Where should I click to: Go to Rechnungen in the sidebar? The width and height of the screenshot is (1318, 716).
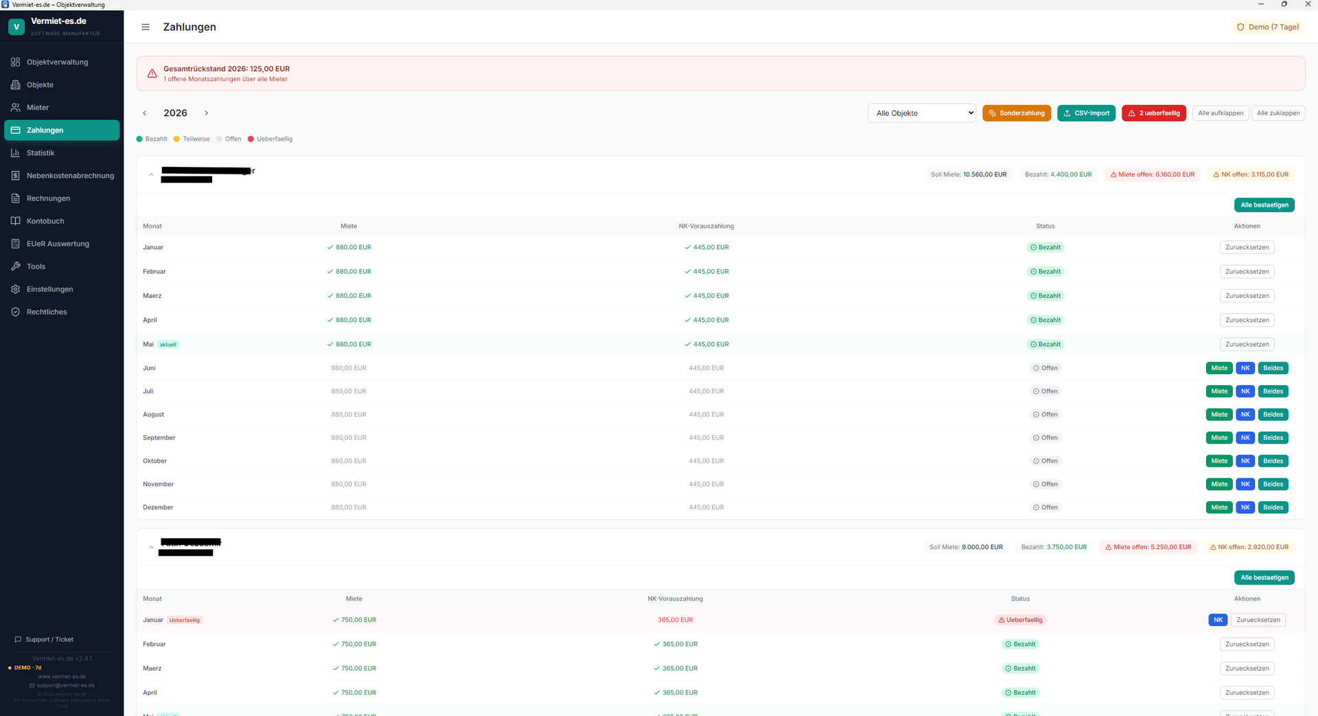tap(62, 198)
